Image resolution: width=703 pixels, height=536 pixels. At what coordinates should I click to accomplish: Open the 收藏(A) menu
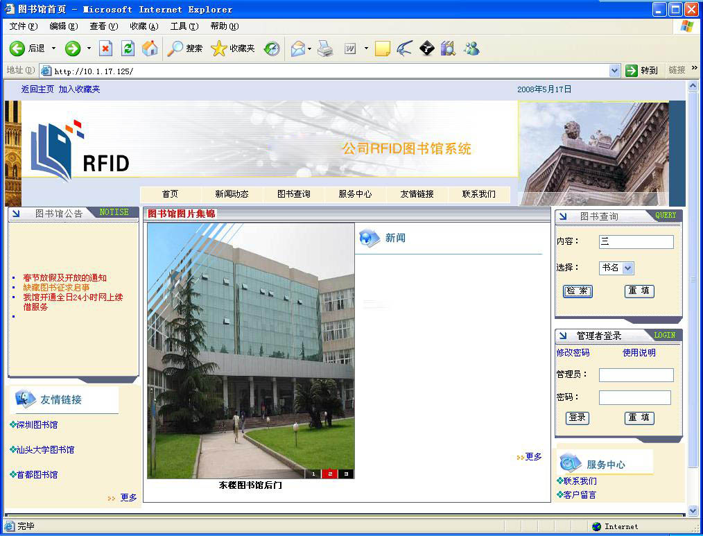[x=144, y=26]
